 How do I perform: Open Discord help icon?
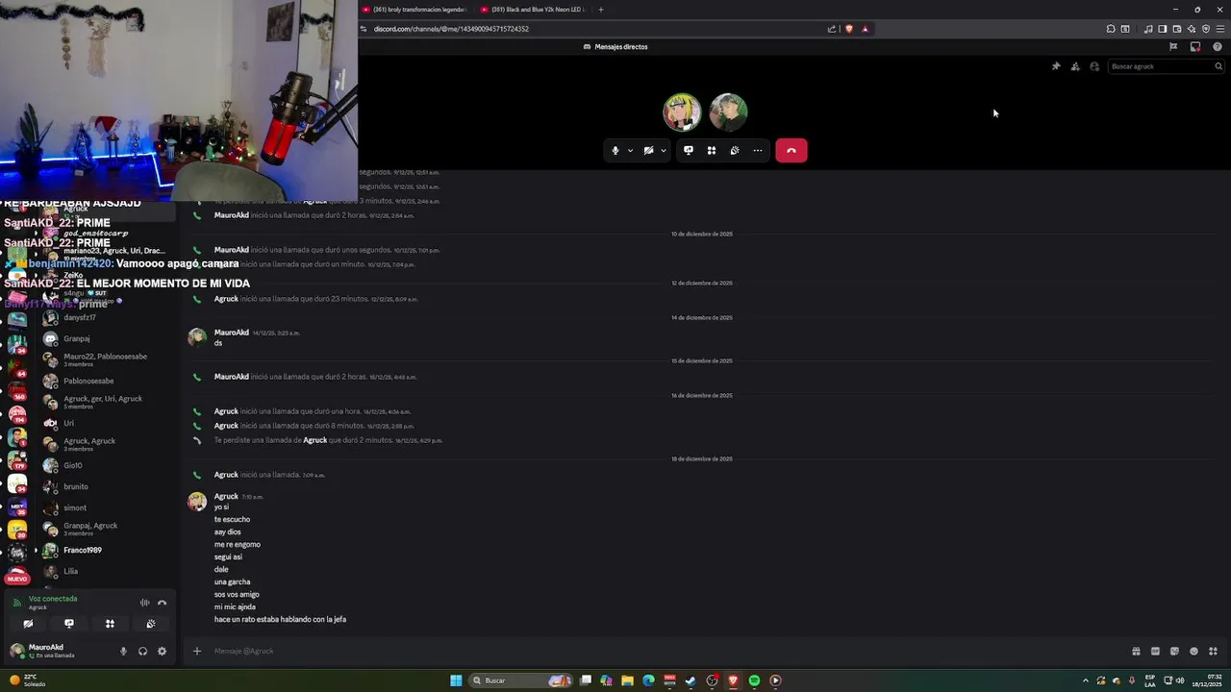coord(1218,46)
